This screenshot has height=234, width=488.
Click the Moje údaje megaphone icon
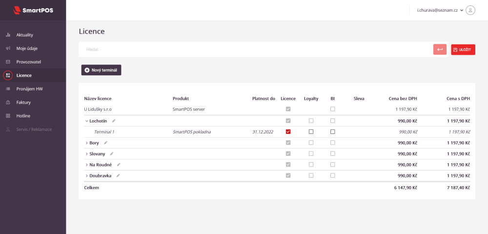click(8, 48)
